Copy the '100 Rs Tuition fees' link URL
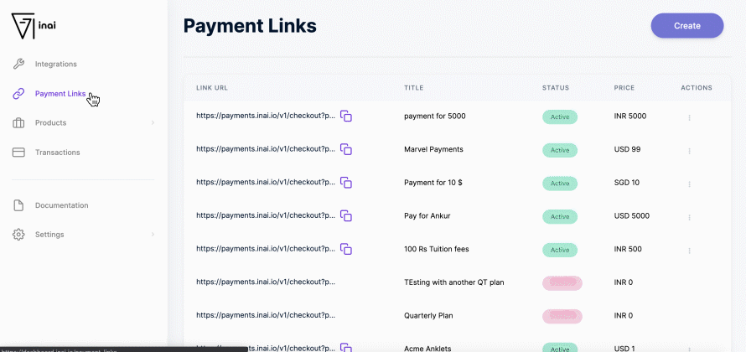Image resolution: width=746 pixels, height=352 pixels. click(x=345, y=249)
